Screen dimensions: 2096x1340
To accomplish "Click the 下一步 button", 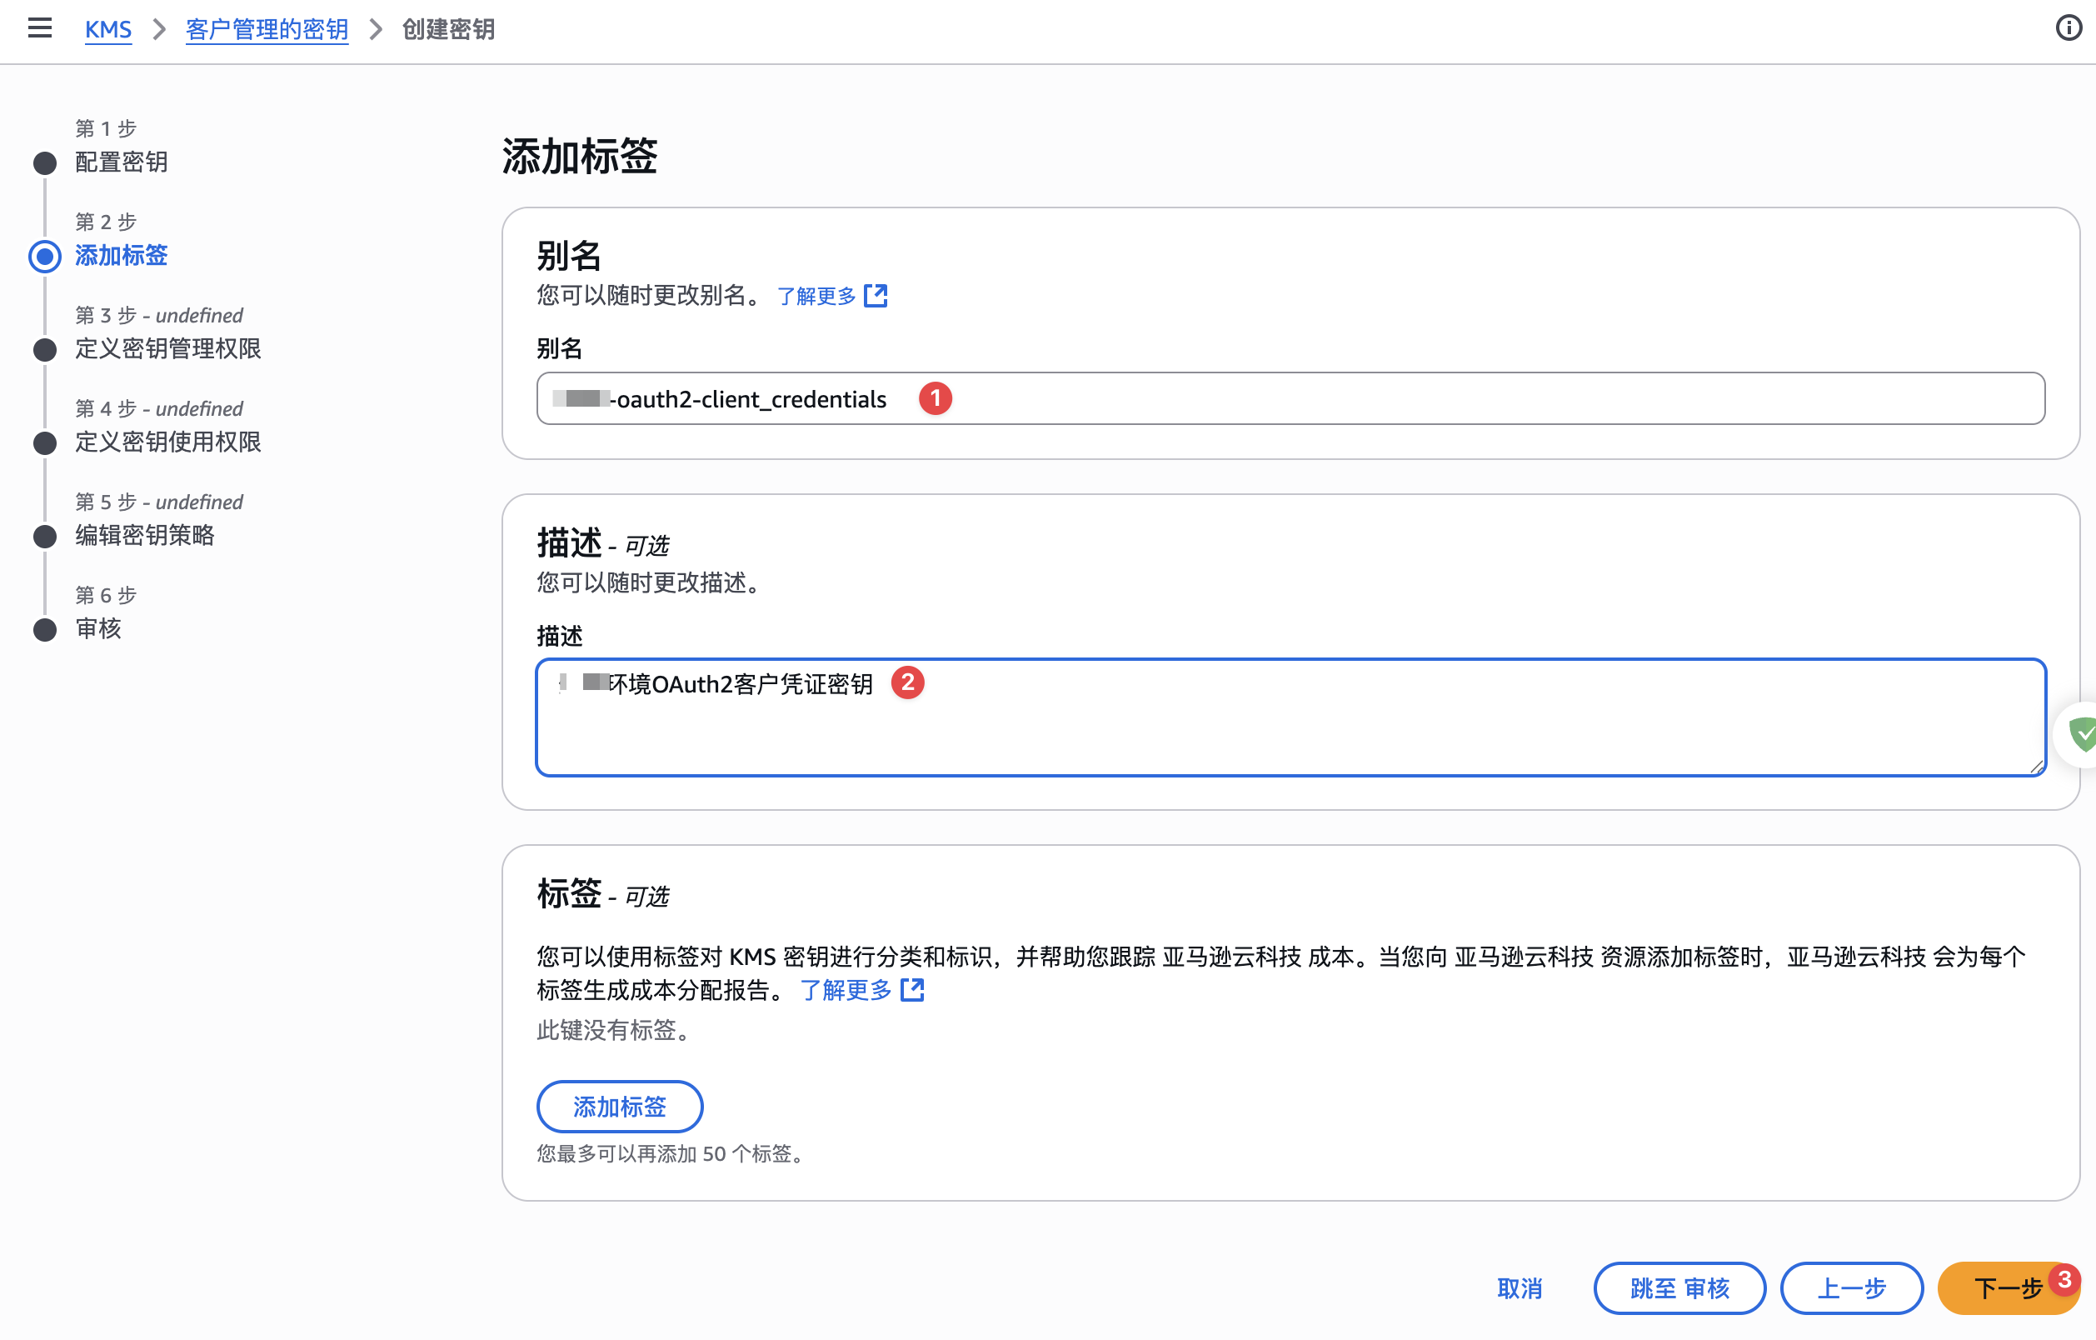I will 2008,1288.
